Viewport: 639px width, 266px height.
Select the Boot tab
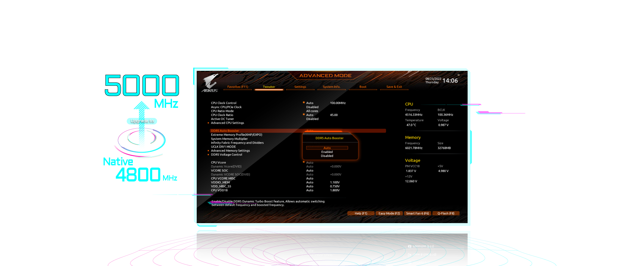pyautogui.click(x=363, y=87)
